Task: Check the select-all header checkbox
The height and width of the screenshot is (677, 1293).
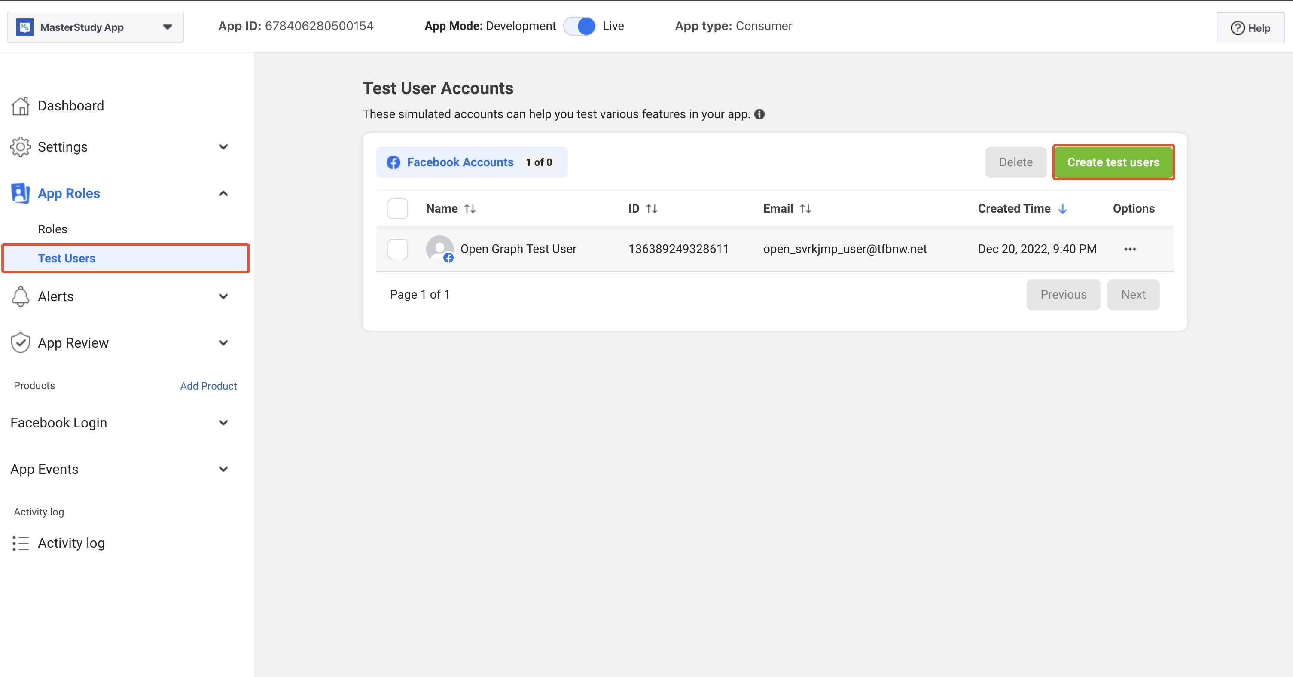Action: 397,209
